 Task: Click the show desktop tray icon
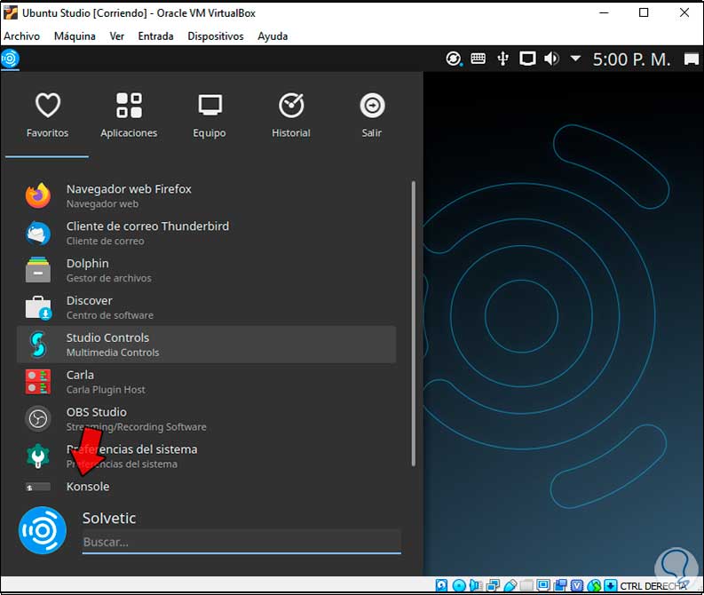[692, 59]
